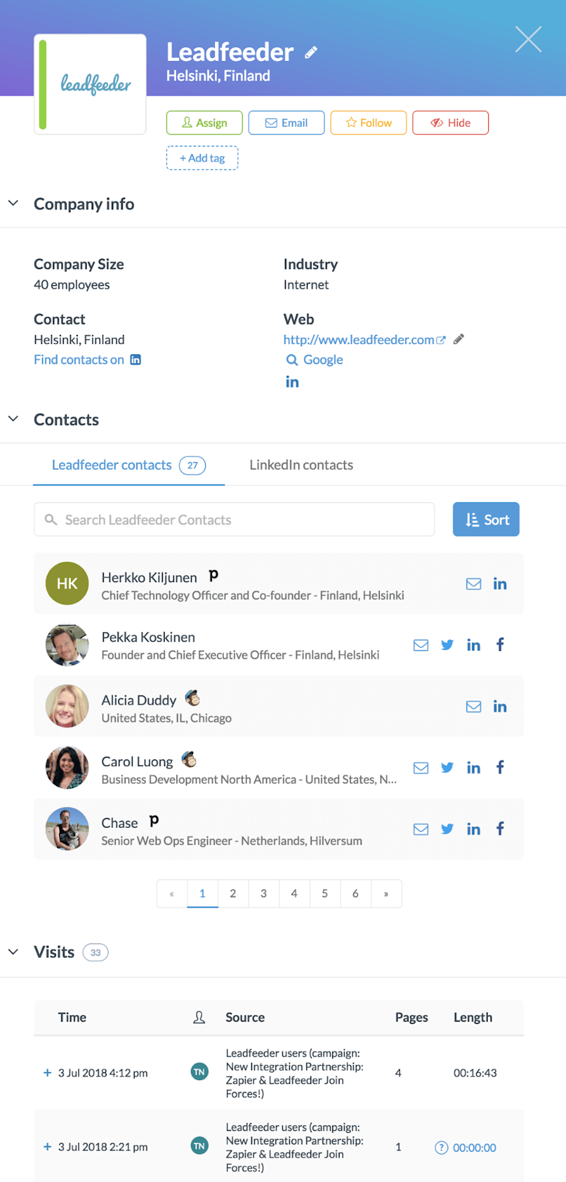Click the Search Leadfeeder Contacts field
The image size is (566, 1182).
coord(234,519)
